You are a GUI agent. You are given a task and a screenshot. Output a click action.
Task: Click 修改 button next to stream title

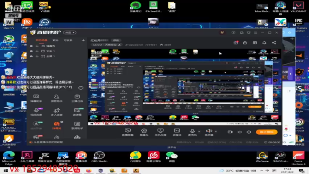pos(116,40)
